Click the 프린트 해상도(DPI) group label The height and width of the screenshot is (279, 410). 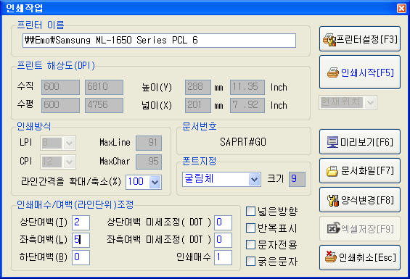[56, 65]
